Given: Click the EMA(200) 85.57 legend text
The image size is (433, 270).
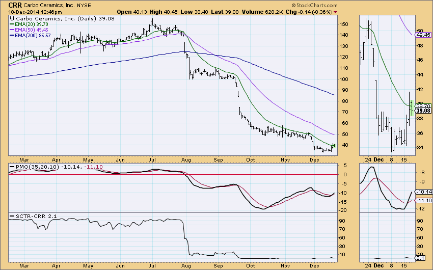Looking at the screenshot, I should [x=33, y=35].
